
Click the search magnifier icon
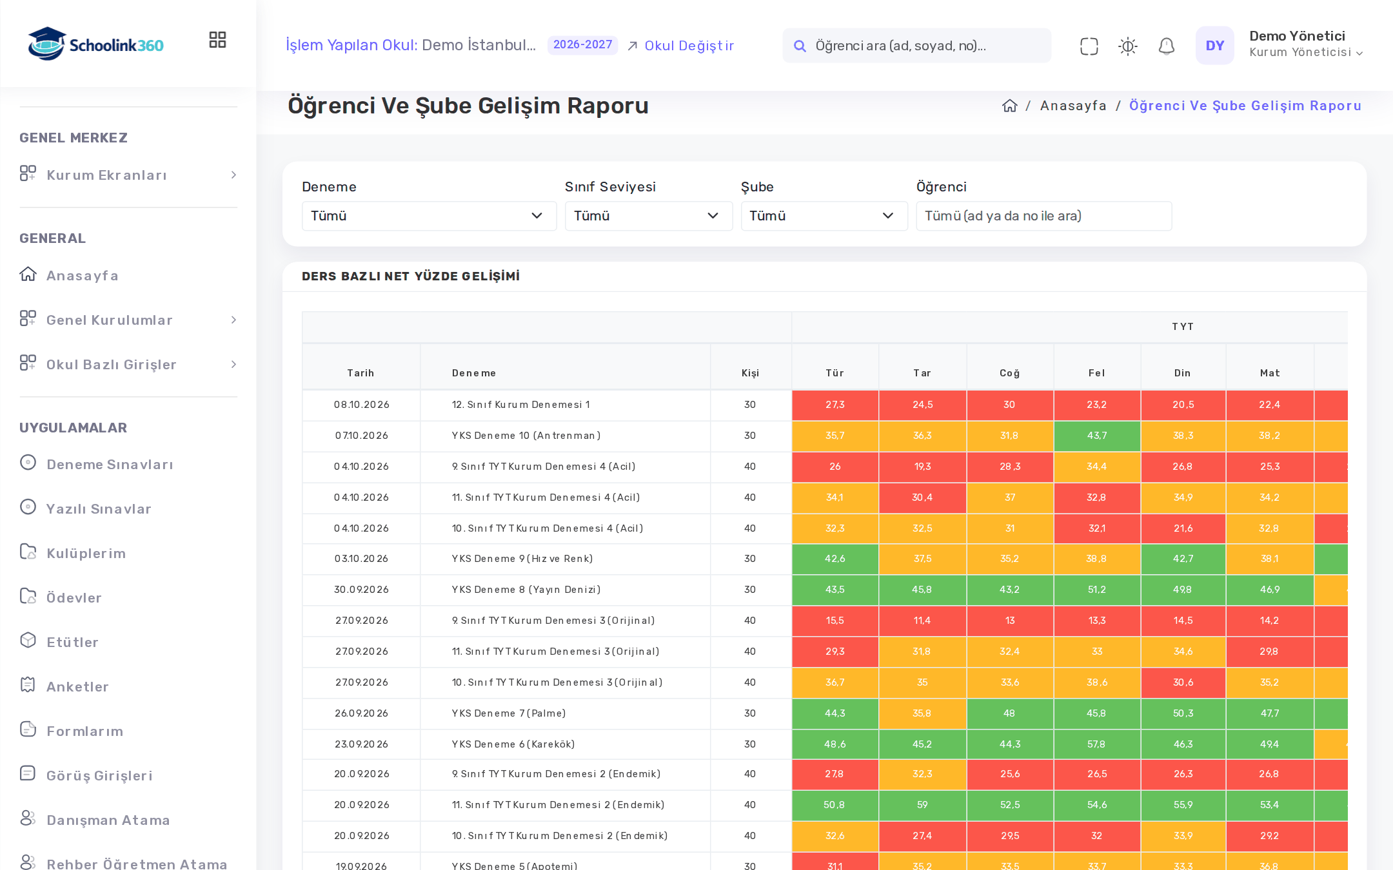click(800, 46)
